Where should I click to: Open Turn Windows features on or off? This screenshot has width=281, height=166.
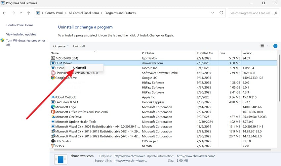pyautogui.click(x=26, y=43)
